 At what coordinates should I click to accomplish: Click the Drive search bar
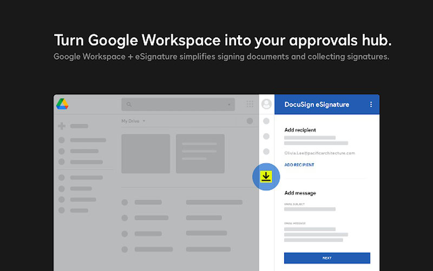(x=178, y=105)
